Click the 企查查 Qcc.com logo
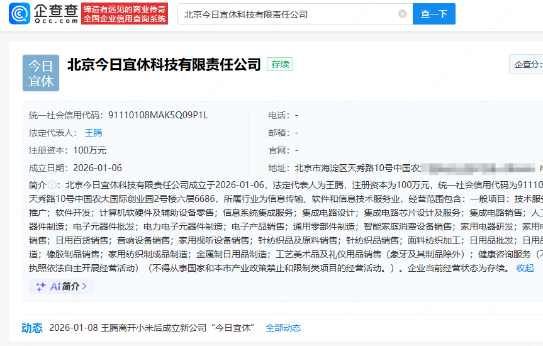Viewport: 543px width, 346px height. point(43,13)
